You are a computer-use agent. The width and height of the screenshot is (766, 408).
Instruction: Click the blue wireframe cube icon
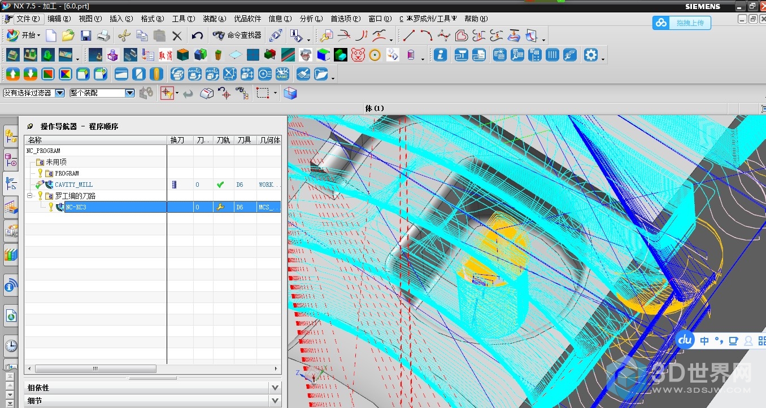coord(290,93)
